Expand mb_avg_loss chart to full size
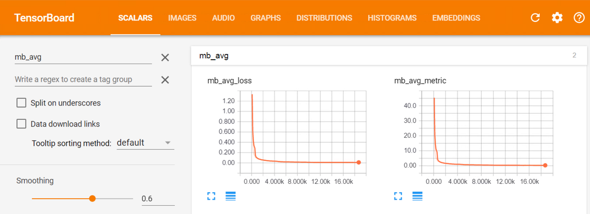Image resolution: width=590 pixels, height=214 pixels. point(211,196)
